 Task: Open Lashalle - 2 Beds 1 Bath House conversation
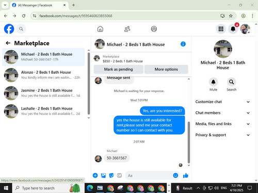[x=43, y=111]
